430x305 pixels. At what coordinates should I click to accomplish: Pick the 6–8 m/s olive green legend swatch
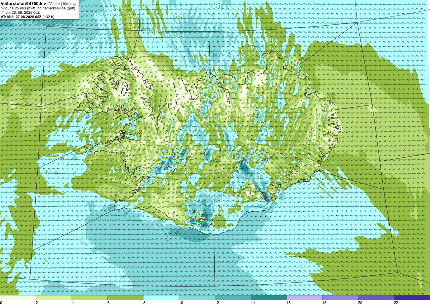pos(125,298)
